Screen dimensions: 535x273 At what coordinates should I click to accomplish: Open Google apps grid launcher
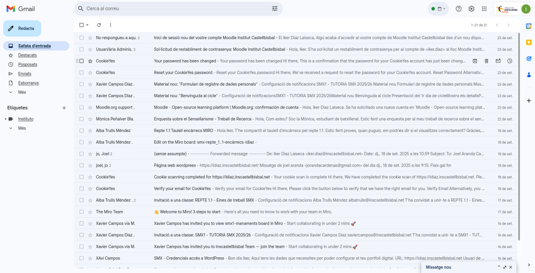(x=484, y=8)
